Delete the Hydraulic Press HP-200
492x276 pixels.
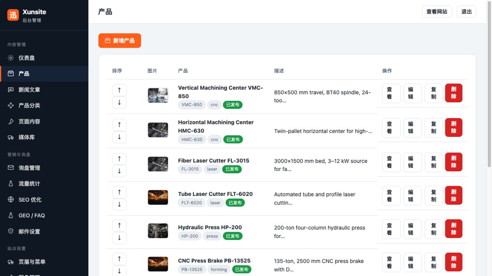pyautogui.click(x=454, y=229)
